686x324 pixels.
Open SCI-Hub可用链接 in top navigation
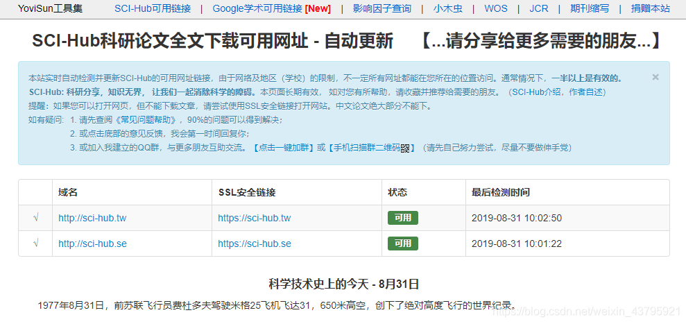tap(153, 8)
